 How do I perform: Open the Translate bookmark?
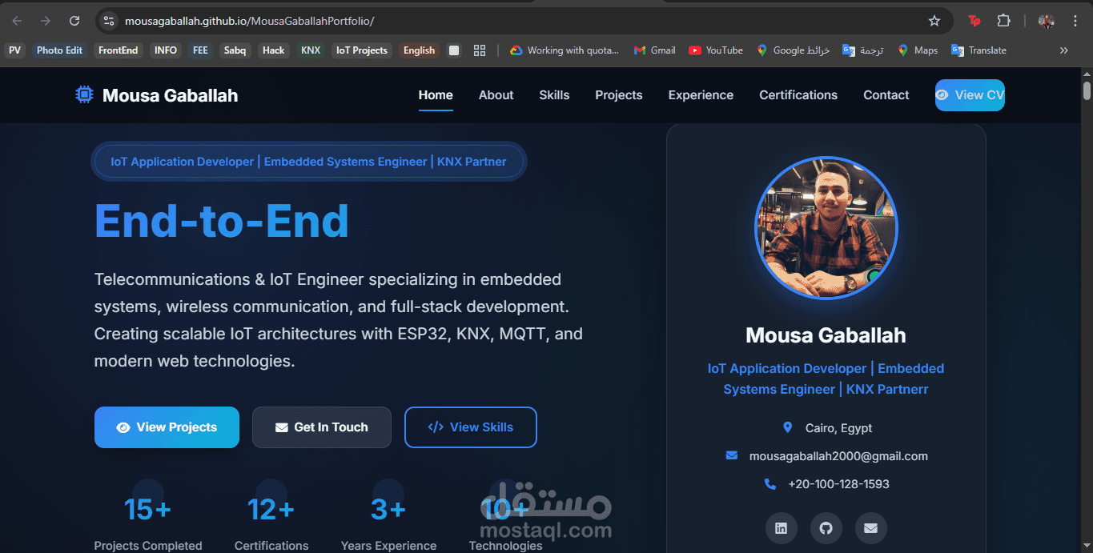point(978,50)
